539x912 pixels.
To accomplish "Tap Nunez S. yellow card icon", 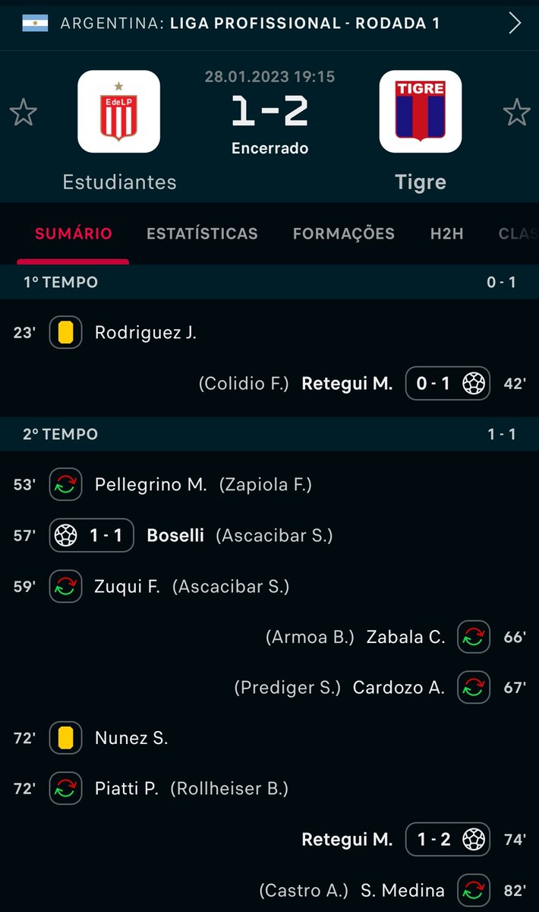I will (66, 737).
